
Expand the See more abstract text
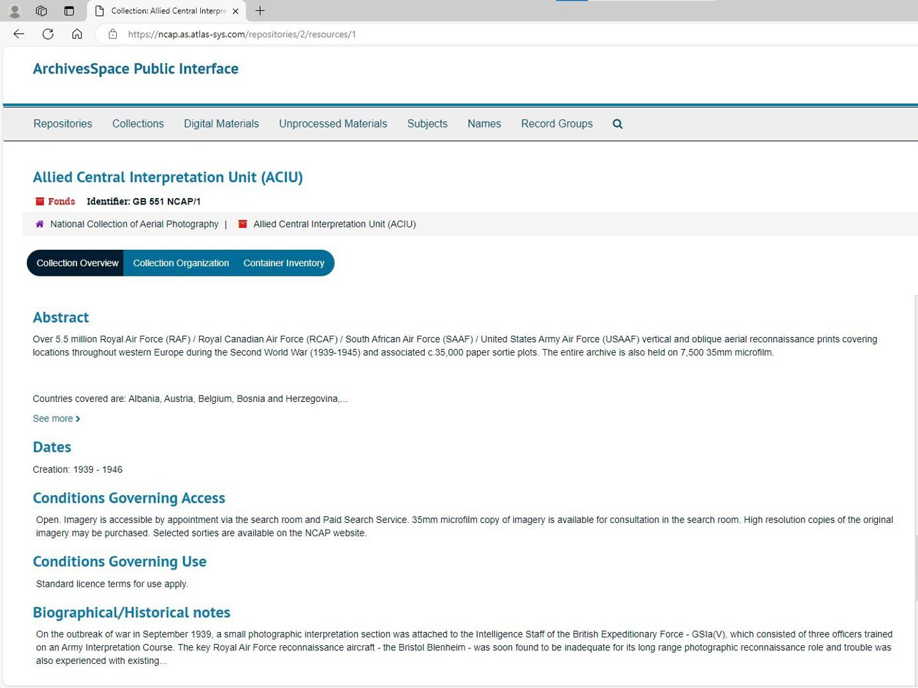tap(55, 419)
